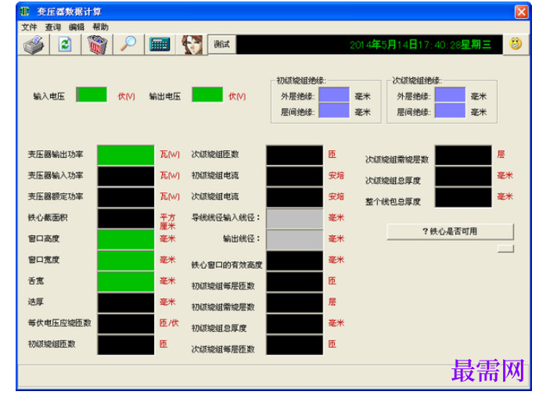Screen dimensions: 539x395
Task: Open the 编辑 menu
Action: (x=77, y=27)
